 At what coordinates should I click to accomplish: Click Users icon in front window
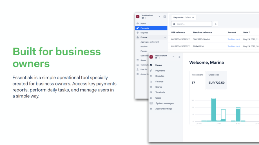(151, 98)
